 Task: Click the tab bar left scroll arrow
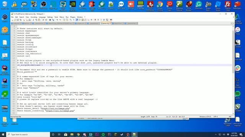pos(231,23)
